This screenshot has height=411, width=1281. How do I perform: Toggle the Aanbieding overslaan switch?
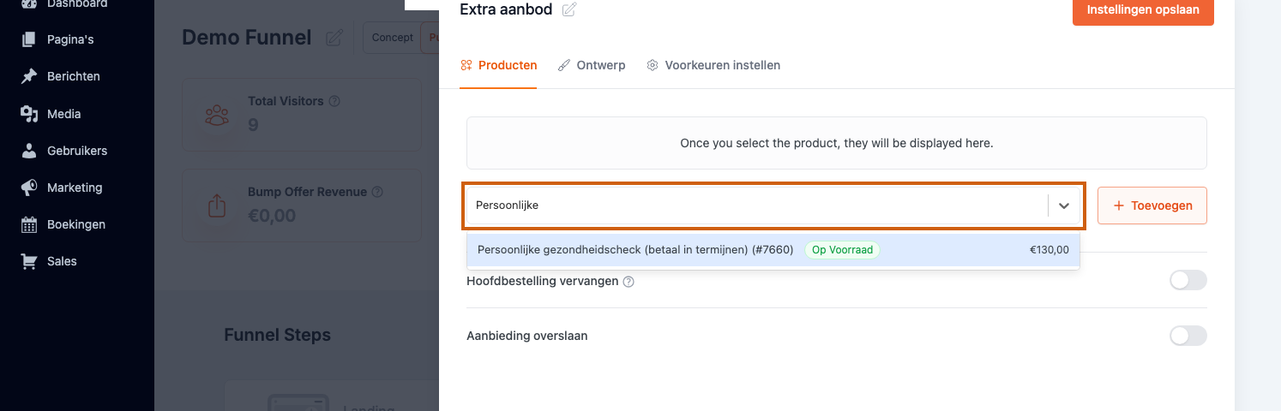point(1188,336)
